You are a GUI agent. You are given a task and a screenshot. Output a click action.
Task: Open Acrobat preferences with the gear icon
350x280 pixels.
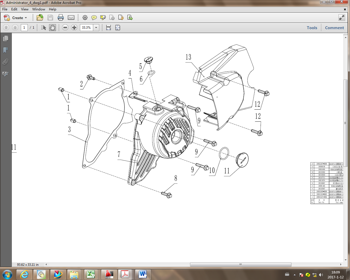point(85,17)
